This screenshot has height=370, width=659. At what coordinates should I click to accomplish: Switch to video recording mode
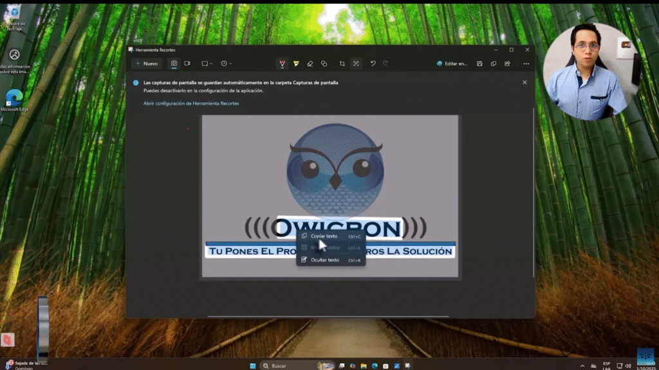(187, 64)
